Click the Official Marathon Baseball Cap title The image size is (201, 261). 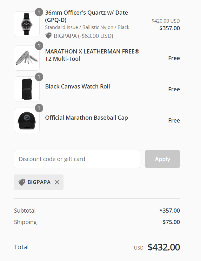pos(86,118)
